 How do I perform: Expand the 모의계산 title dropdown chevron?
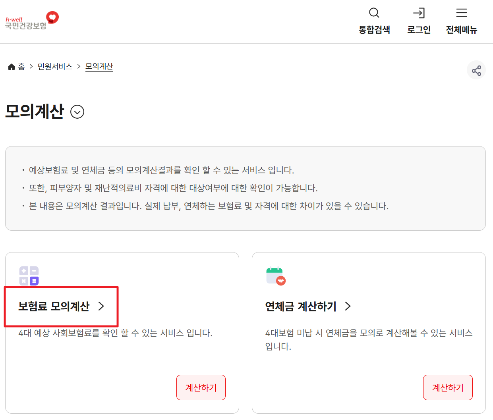click(x=77, y=112)
